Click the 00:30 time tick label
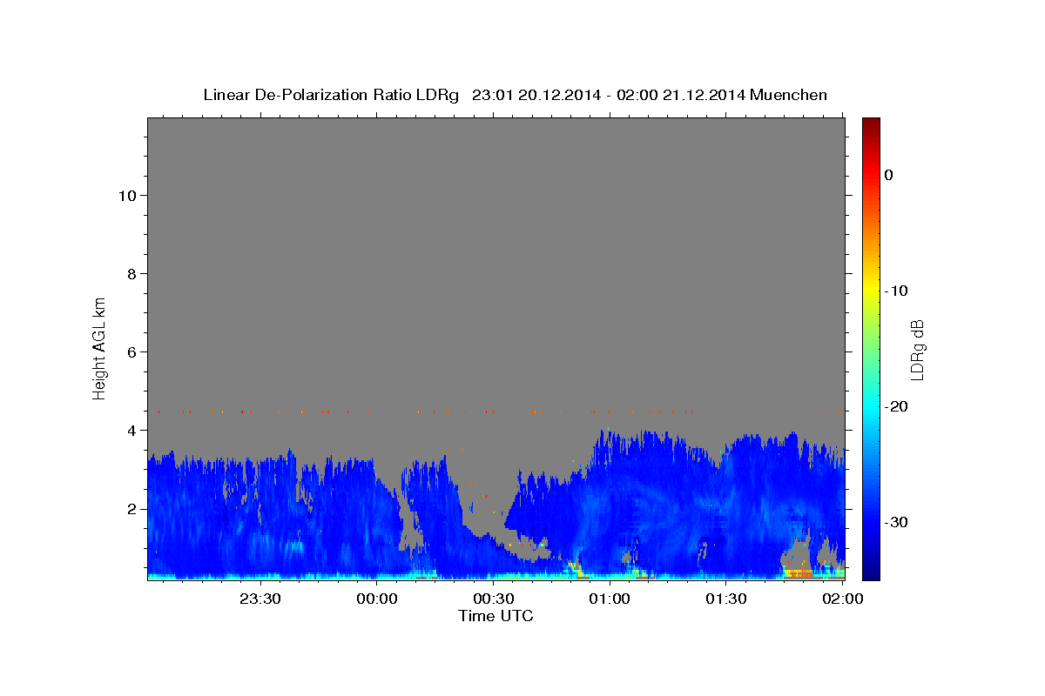Screen dimensions: 1045x696 pos(494,599)
